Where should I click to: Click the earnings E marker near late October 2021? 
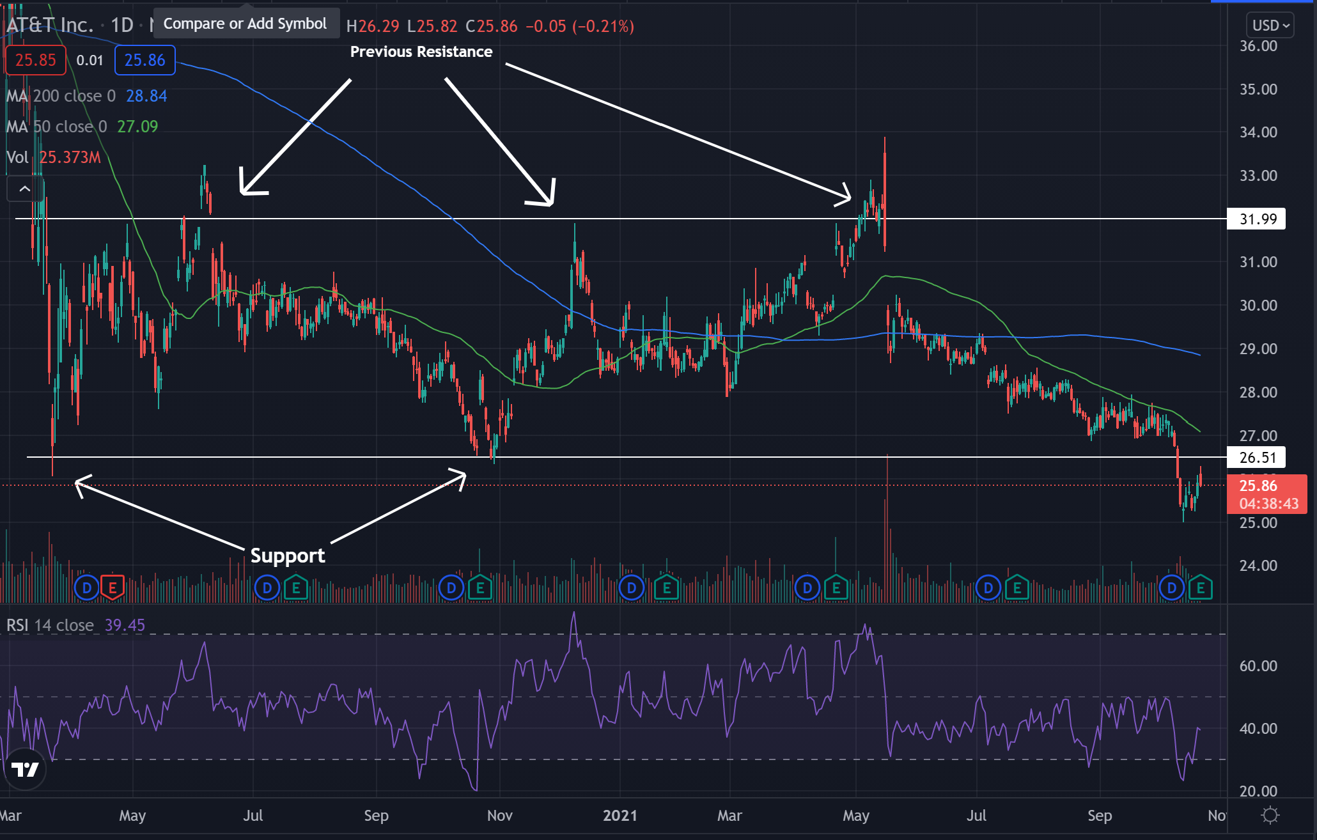pos(1201,587)
